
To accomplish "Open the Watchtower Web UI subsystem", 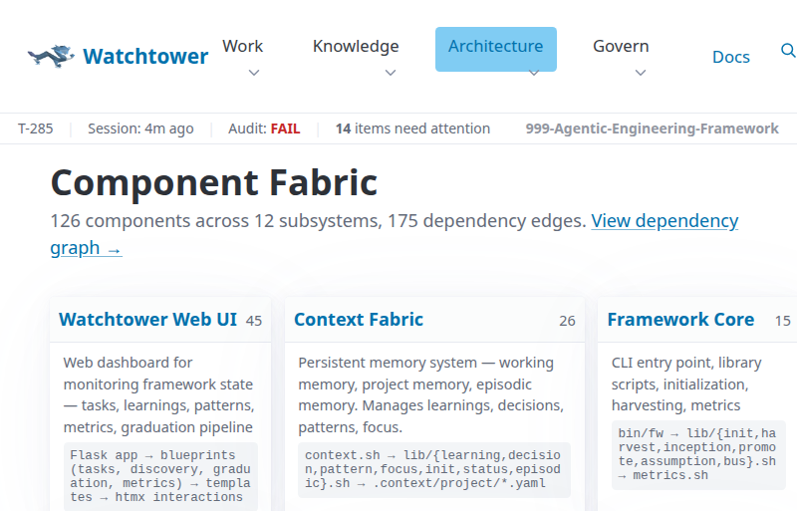I will pyautogui.click(x=147, y=320).
